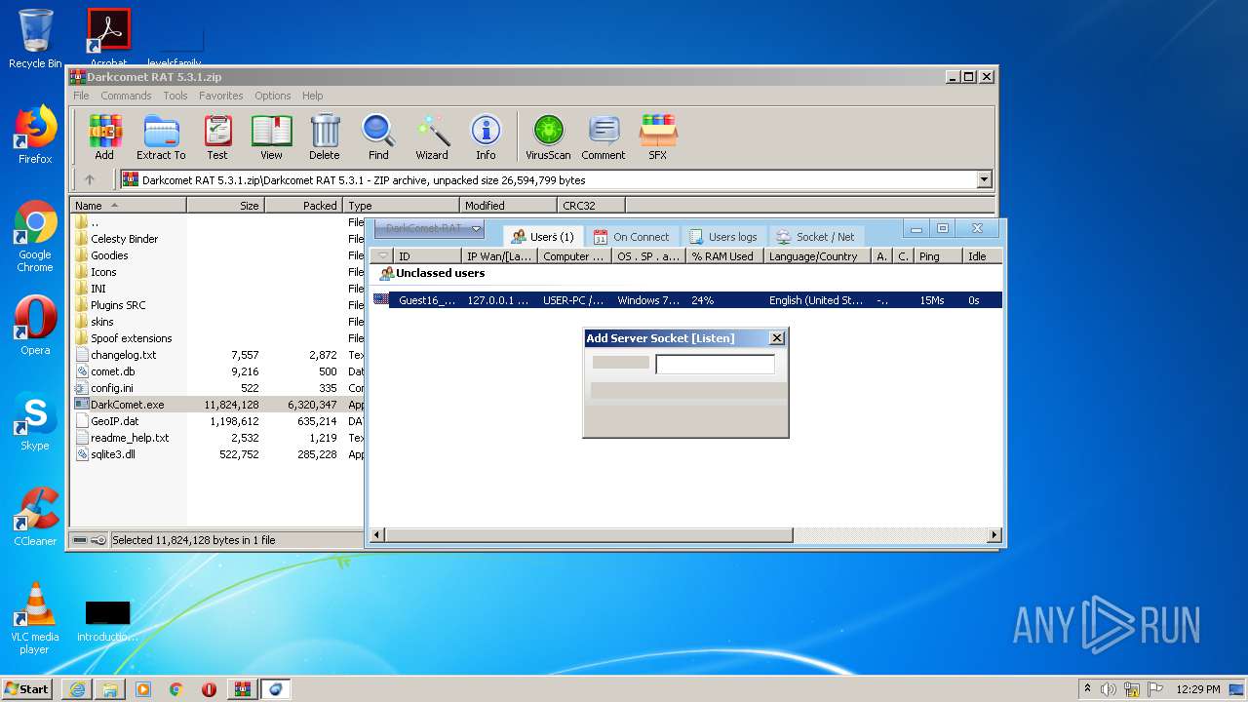Image resolution: width=1248 pixels, height=702 pixels.
Task: Select the DarkComet.exe file
Action: pyautogui.click(x=127, y=405)
